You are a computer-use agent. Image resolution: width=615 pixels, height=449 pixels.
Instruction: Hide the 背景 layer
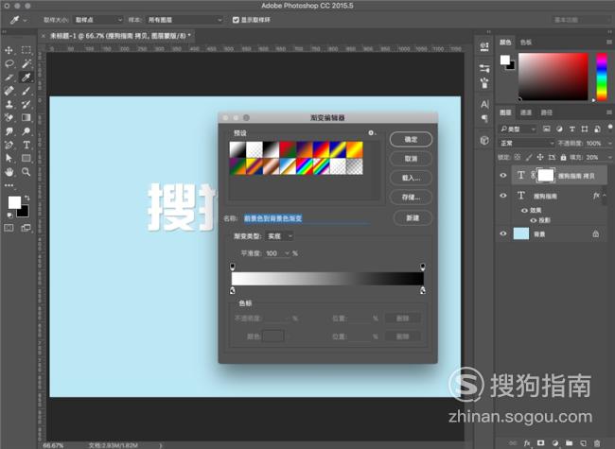tap(503, 233)
